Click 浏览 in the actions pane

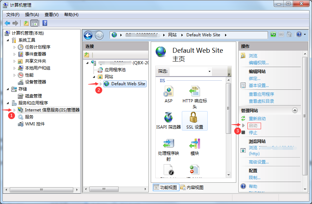253,56
